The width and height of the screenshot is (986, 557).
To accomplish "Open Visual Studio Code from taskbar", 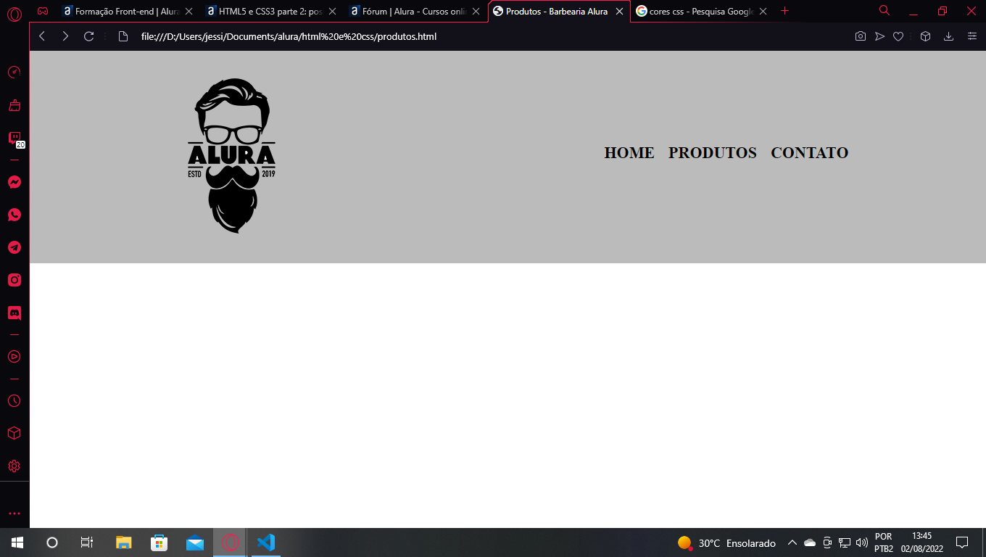I will point(266,542).
